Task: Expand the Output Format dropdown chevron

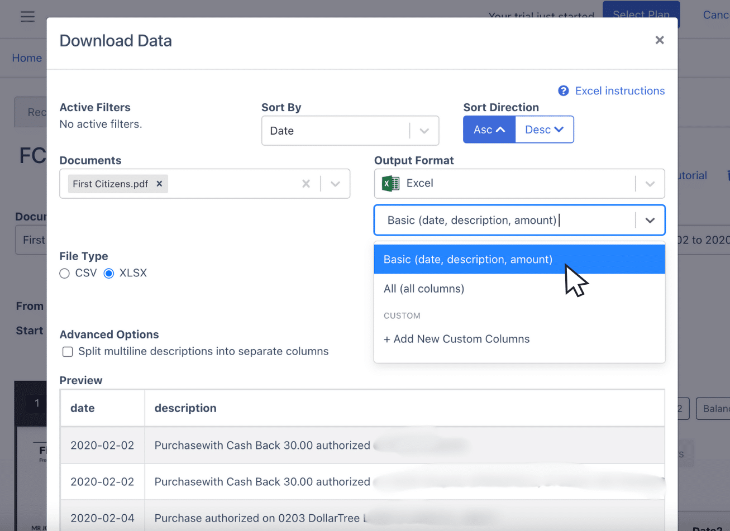Action: click(x=650, y=184)
